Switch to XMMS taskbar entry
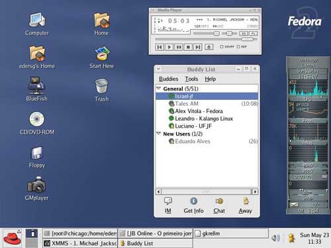 [x=80, y=243]
